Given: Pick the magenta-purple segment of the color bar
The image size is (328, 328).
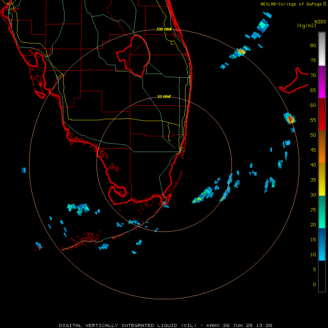Looking at the screenshot, I should click(322, 82).
